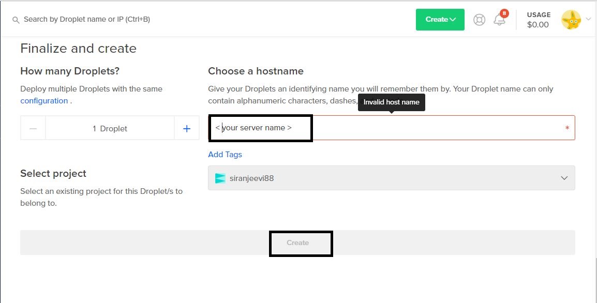Click the teal siranjeevi88 project icon

pos(220,178)
